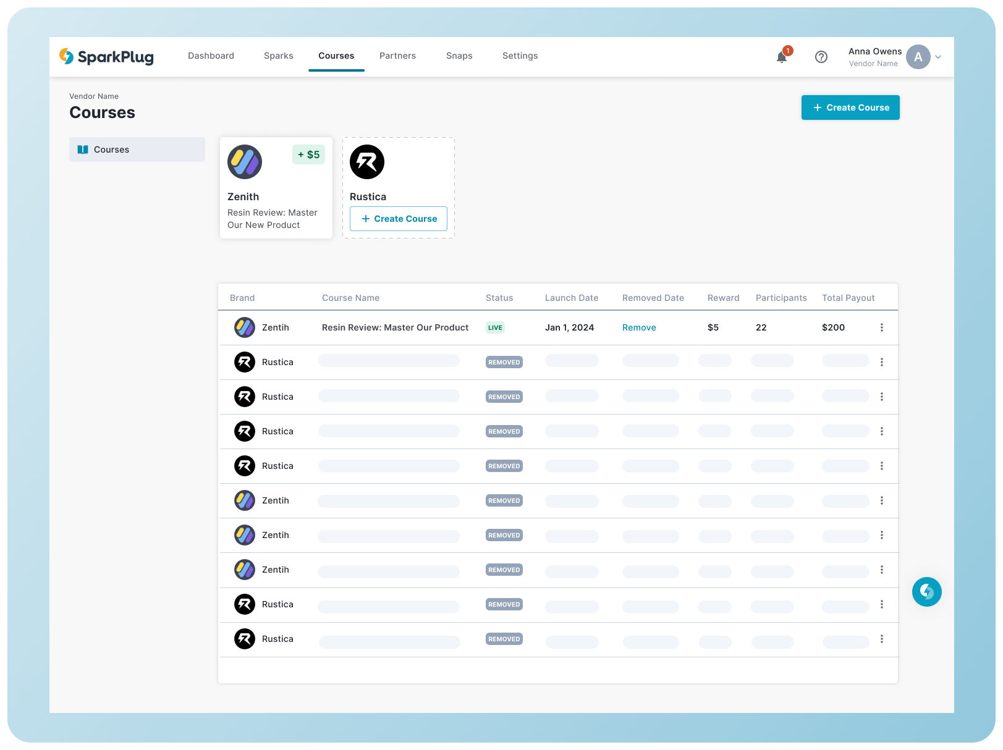Click the Launch Date column header

coord(572,298)
